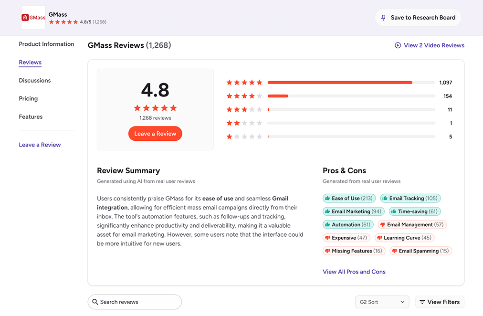Screen dimensions: 483x316
Task: Click the filter lines icon in View Filters
Action: coord(422,302)
